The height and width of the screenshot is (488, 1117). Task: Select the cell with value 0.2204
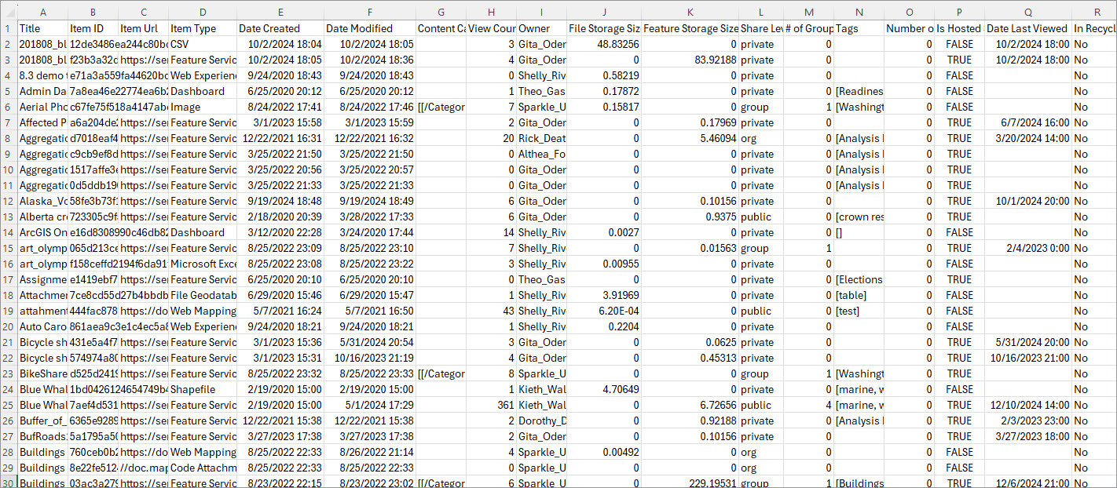(604, 326)
